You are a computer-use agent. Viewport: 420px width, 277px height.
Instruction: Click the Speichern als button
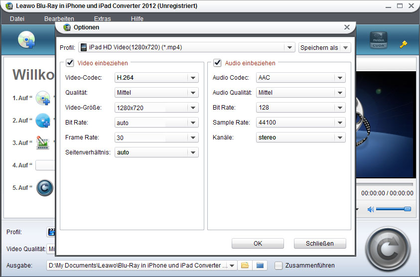coord(319,48)
